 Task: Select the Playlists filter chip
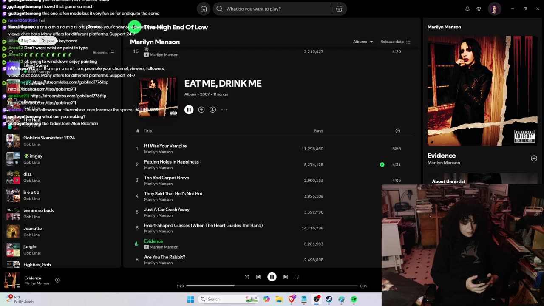(x=28, y=41)
